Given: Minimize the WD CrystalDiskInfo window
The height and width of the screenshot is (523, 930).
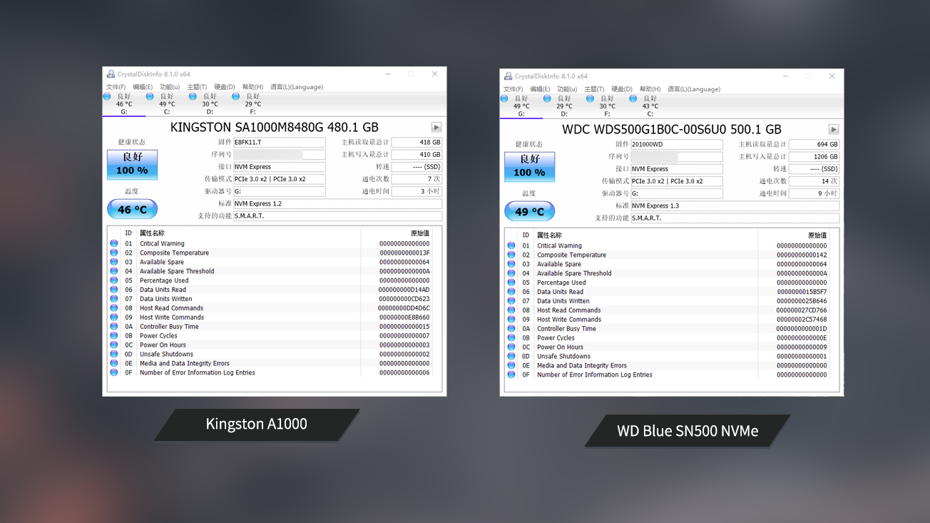Looking at the screenshot, I should point(785,76).
